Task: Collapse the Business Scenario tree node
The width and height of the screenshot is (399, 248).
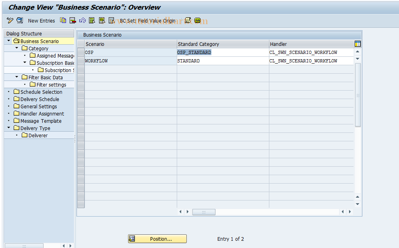Action: (8, 41)
